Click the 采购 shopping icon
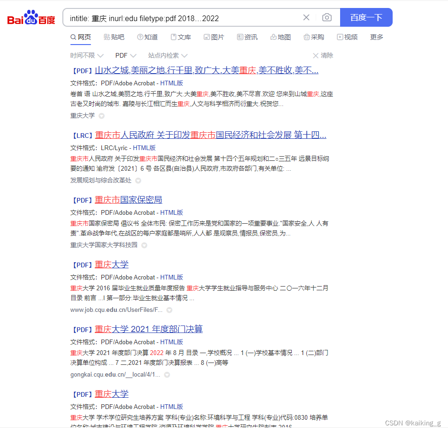The width and height of the screenshot is (448, 431). point(307,37)
